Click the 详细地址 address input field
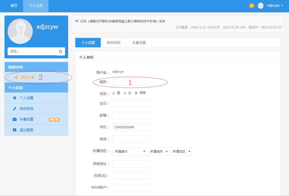This screenshot has height=196, width=289. point(131,164)
